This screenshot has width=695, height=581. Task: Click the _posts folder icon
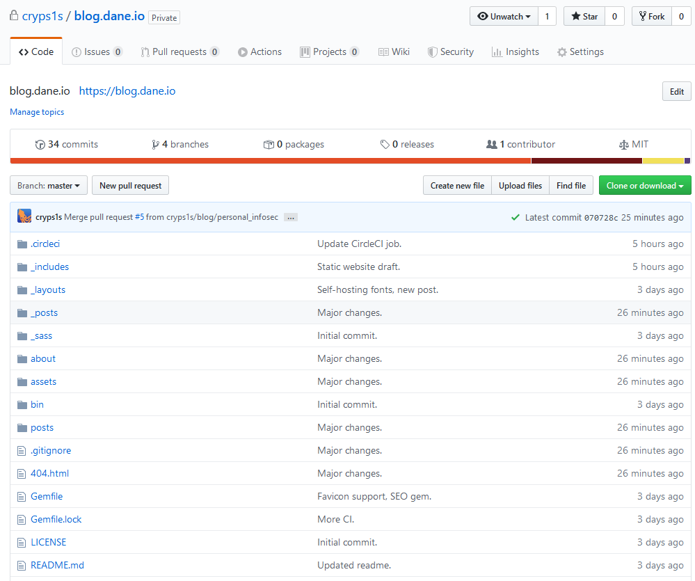coord(22,313)
